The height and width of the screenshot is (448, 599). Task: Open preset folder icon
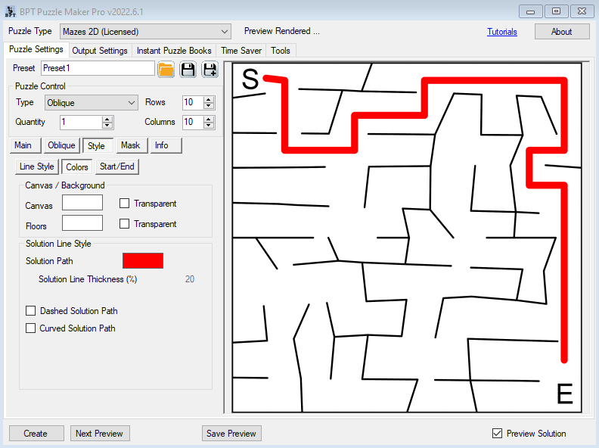pyautogui.click(x=166, y=70)
